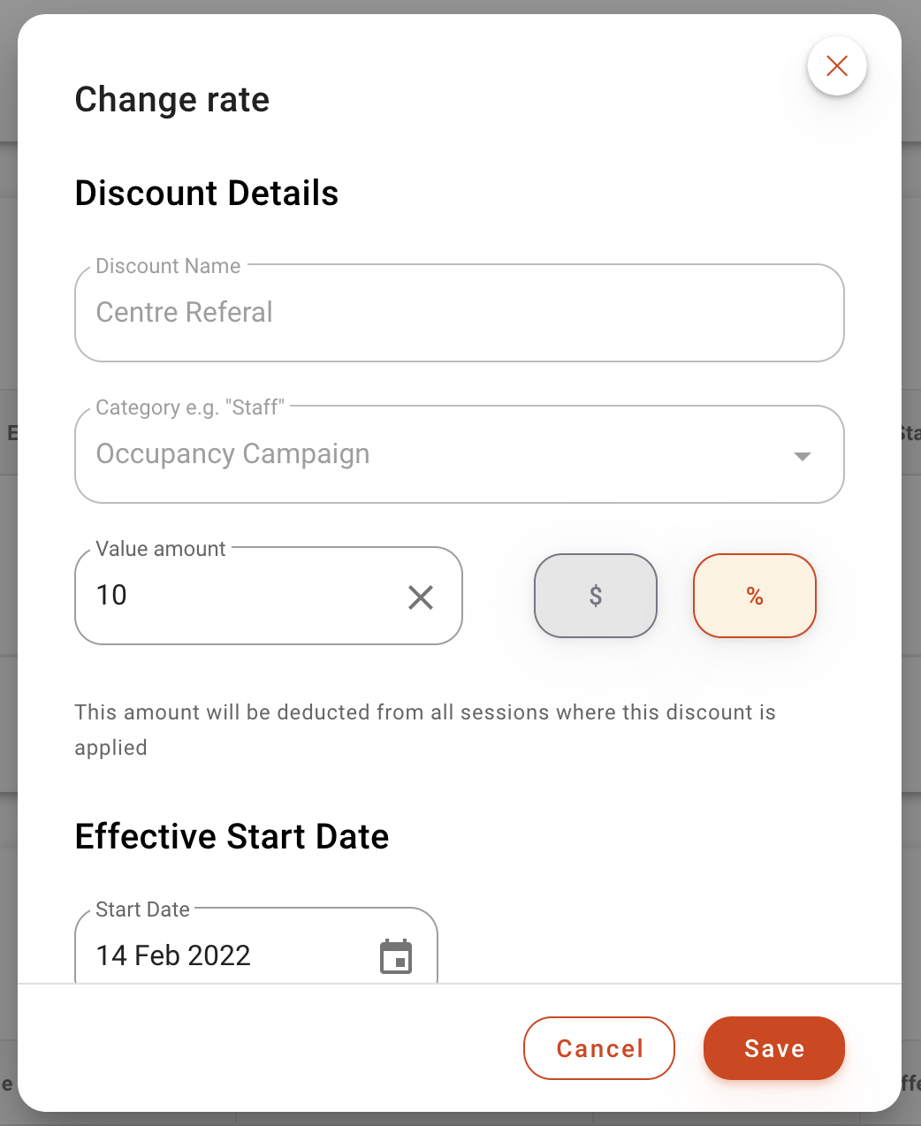Save the discount rate changes
The width and height of the screenshot is (921, 1126).
[x=773, y=1048]
